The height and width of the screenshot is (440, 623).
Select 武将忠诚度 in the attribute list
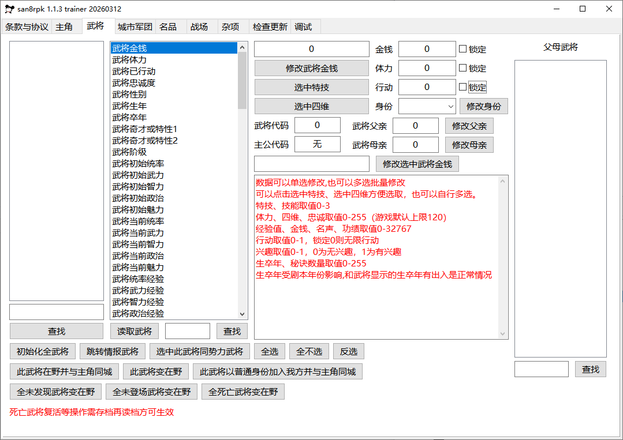[134, 83]
